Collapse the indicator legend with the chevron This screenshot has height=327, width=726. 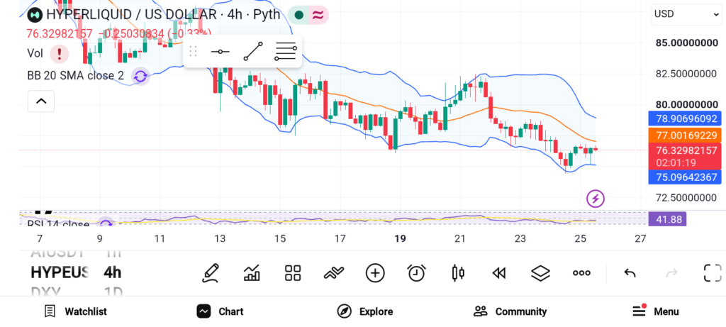pyautogui.click(x=41, y=101)
